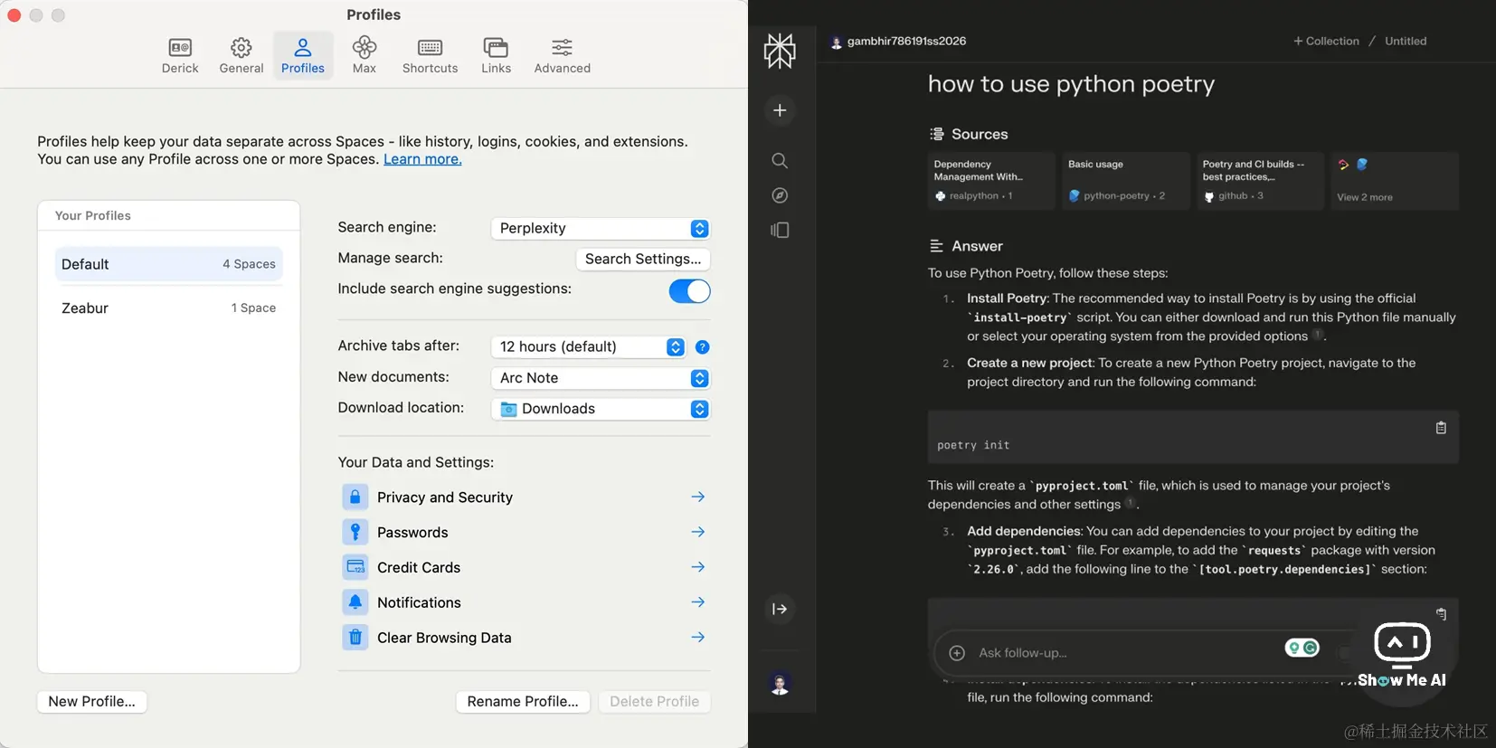Go to the Shortcuts tab
1496x748 pixels.
pyautogui.click(x=431, y=55)
